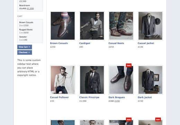Viewport: 180px width, 125px height.
Task: Click the Brown Casuals title link under grid image
Action: (59, 43)
